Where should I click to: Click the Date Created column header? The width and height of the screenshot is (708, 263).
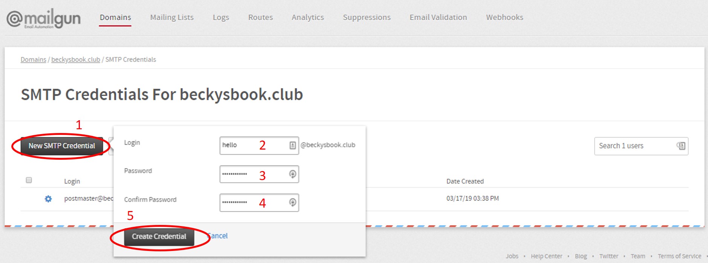465,181
